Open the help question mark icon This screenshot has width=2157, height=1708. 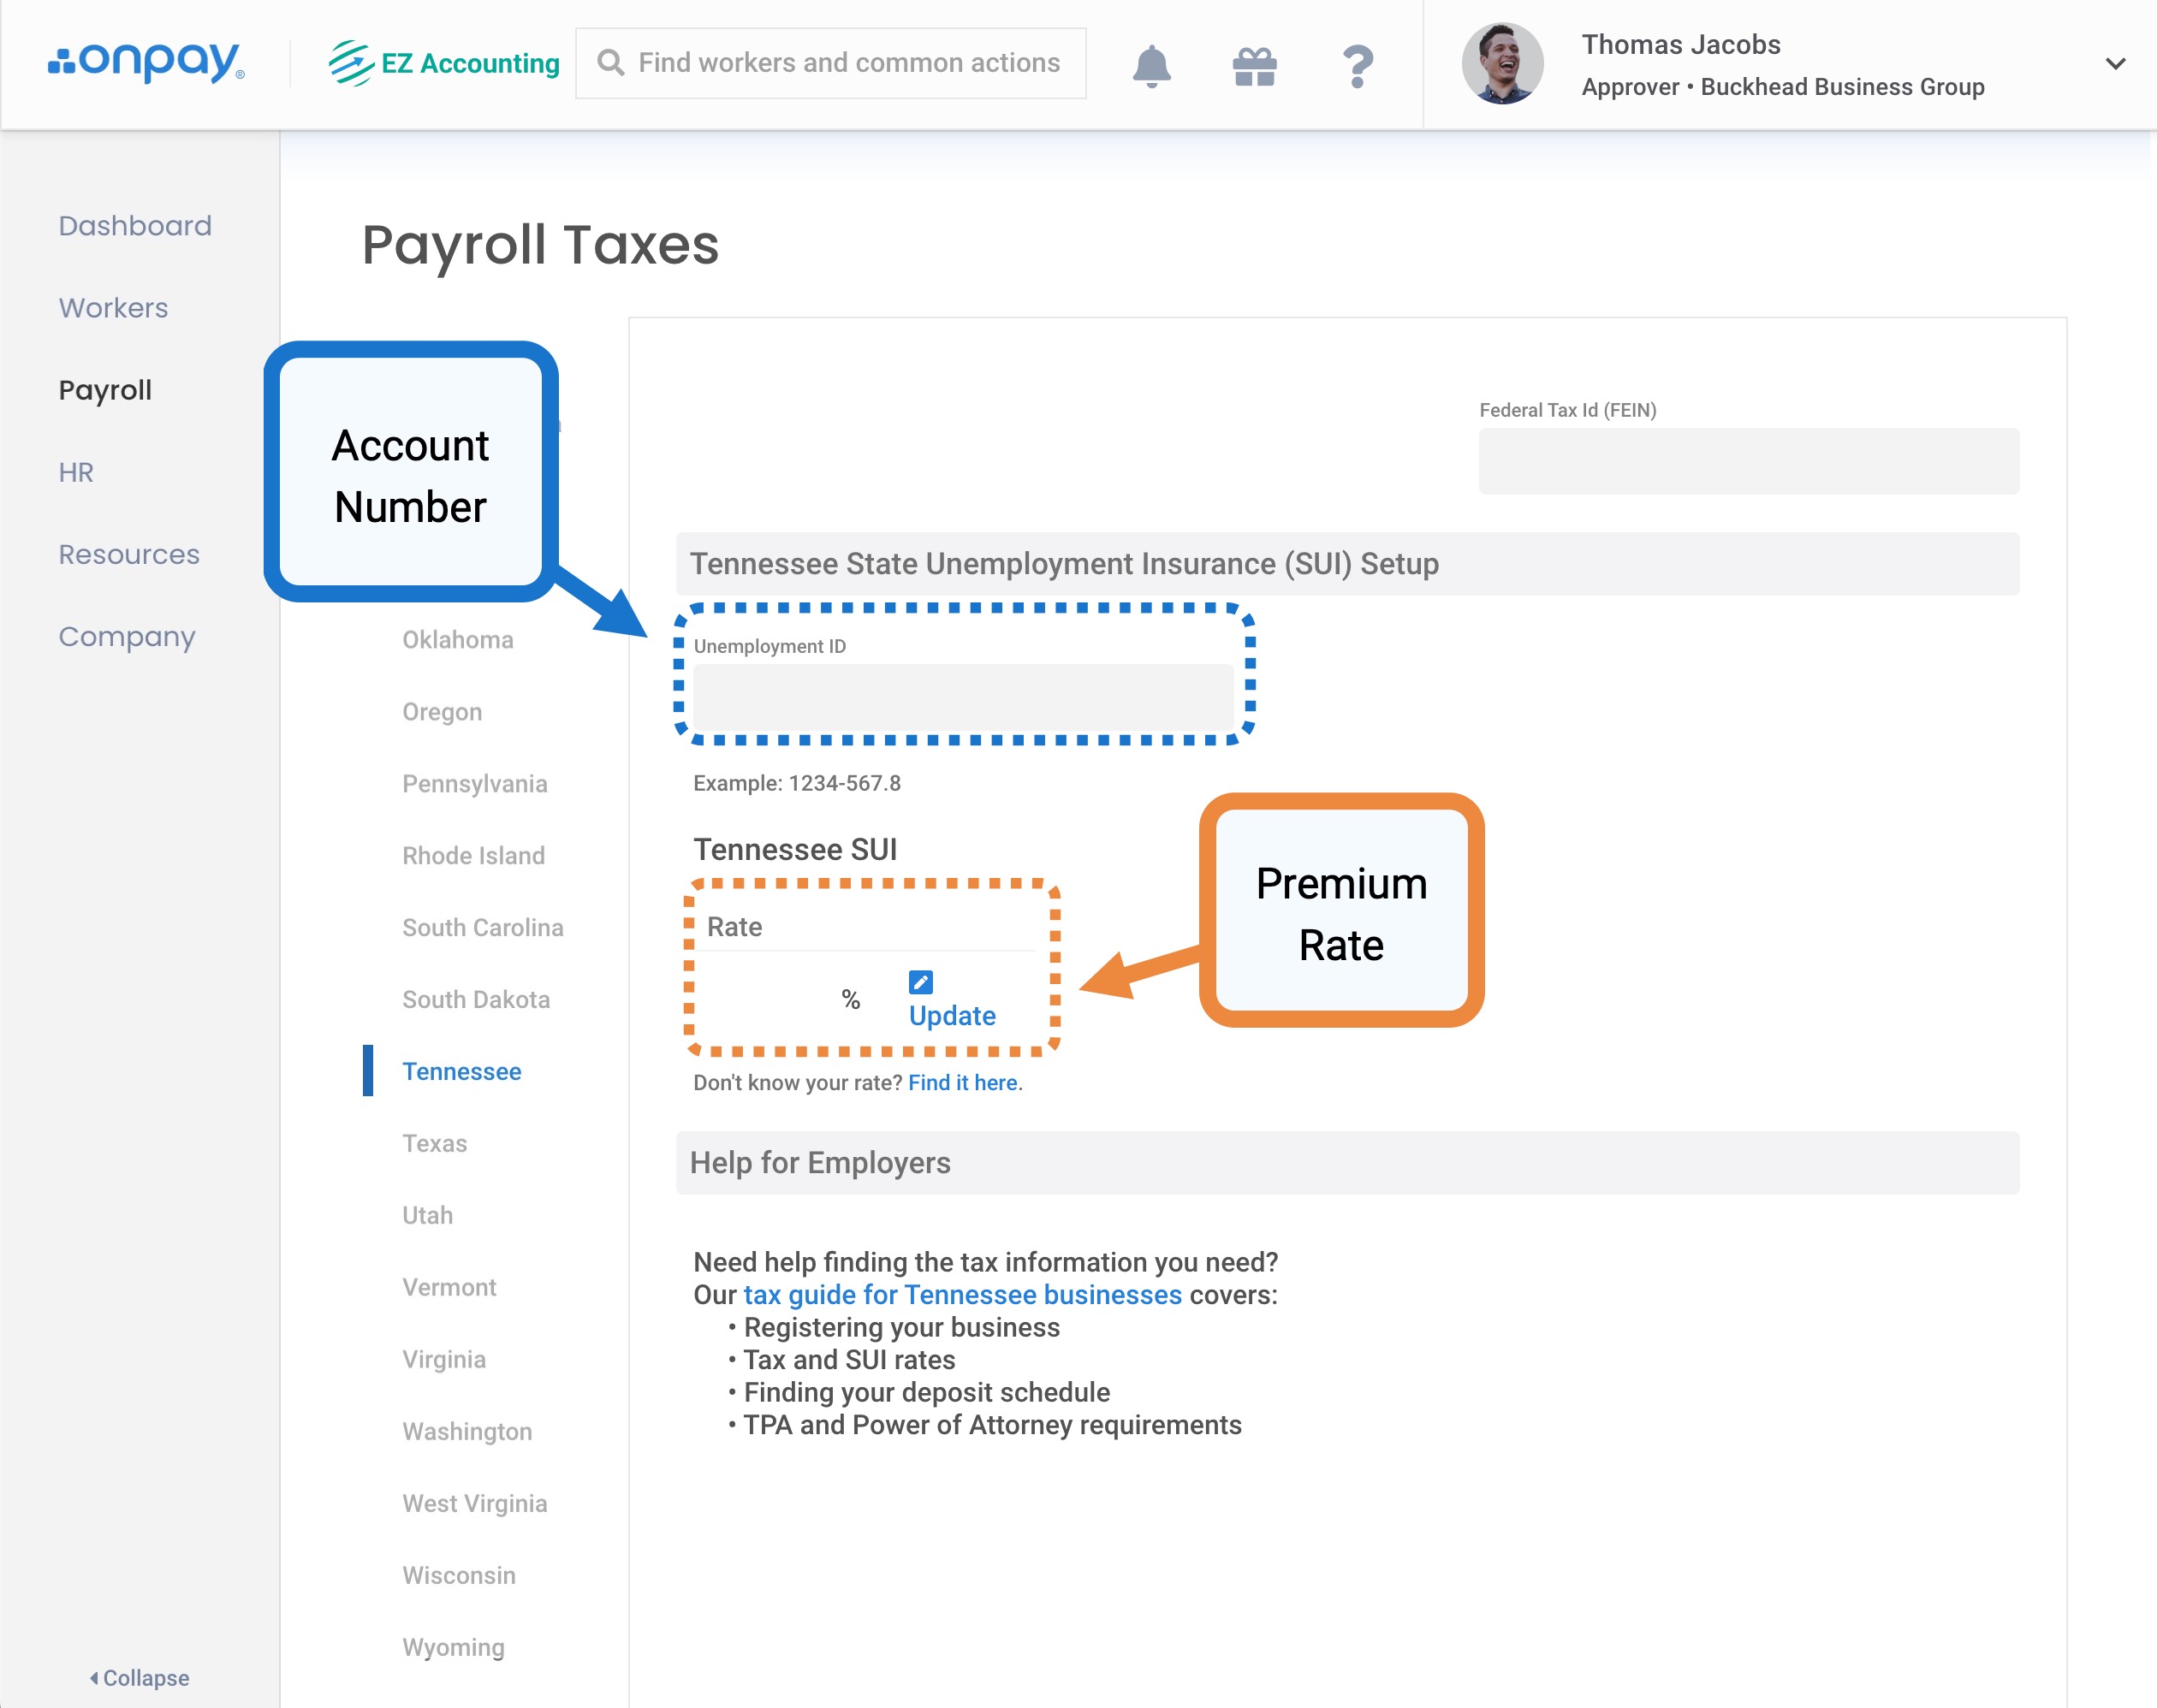[x=1357, y=66]
